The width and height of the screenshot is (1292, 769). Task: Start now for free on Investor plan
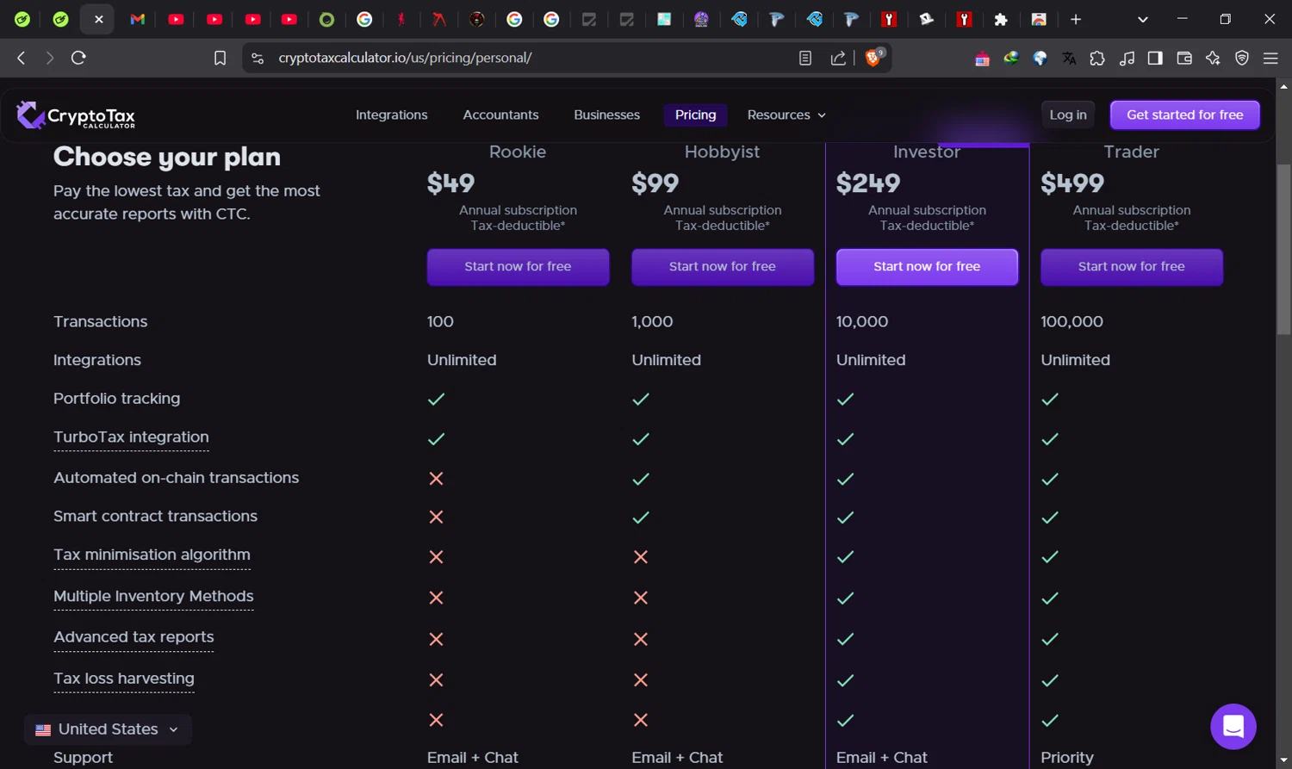click(927, 267)
